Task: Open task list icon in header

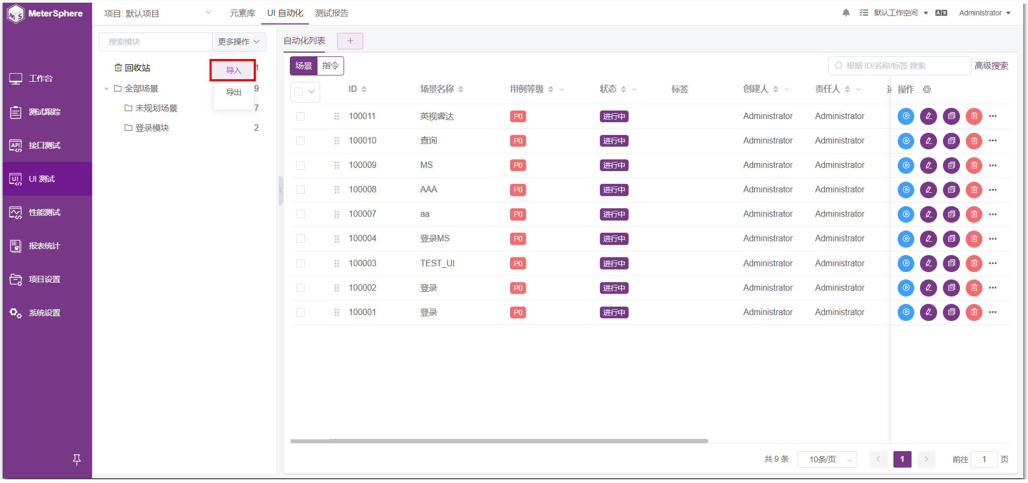Action: tap(864, 13)
